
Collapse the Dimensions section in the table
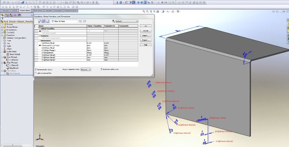[39, 41]
